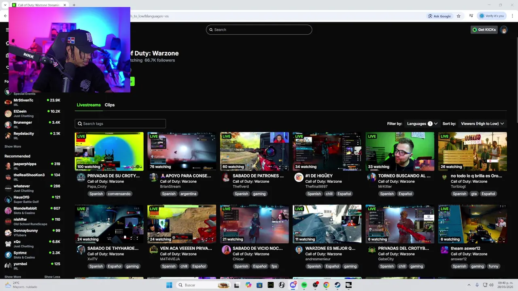Image resolution: width=518 pixels, height=291 pixels.
Task: Open the user avatar menu
Action: click(x=504, y=30)
